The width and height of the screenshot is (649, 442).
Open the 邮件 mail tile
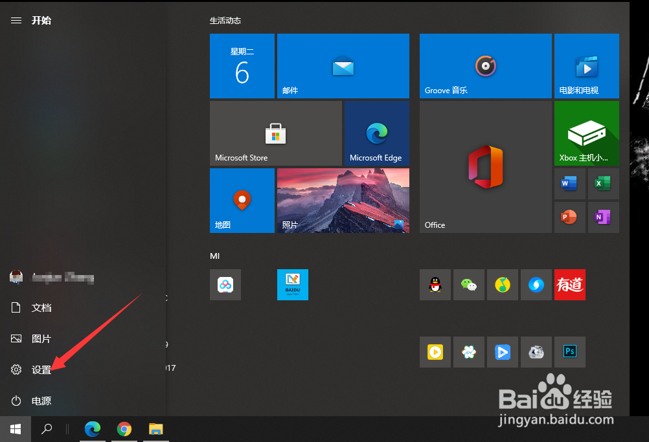click(x=343, y=66)
